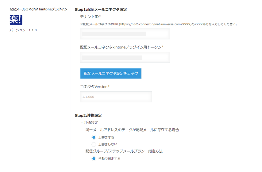Screen dimensions: 262x172
Task: Click the テナントID field label
Action: [x=90, y=17]
